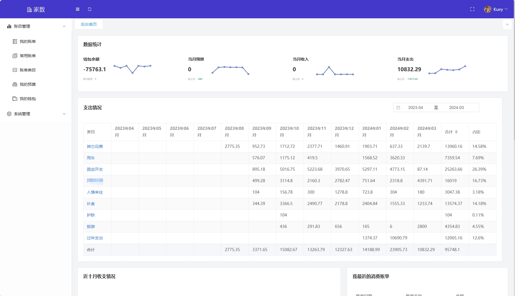Open the Kuey user dropdown arrow

[x=506, y=9]
